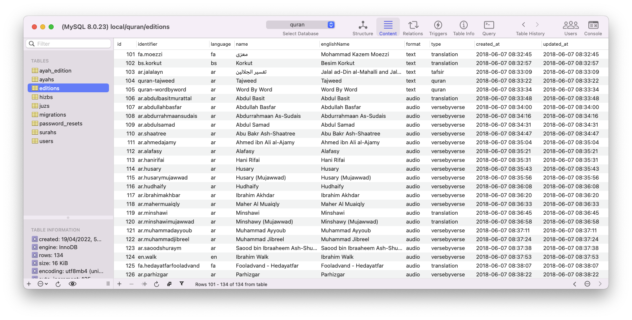This screenshot has width=632, height=320.
Task: Click the row count status text
Action: click(231, 284)
